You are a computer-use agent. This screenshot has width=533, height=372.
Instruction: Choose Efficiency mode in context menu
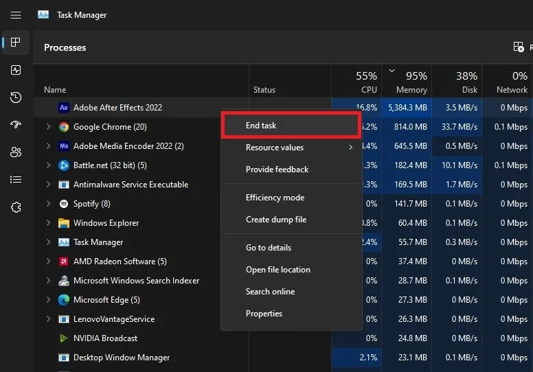pyautogui.click(x=291, y=198)
